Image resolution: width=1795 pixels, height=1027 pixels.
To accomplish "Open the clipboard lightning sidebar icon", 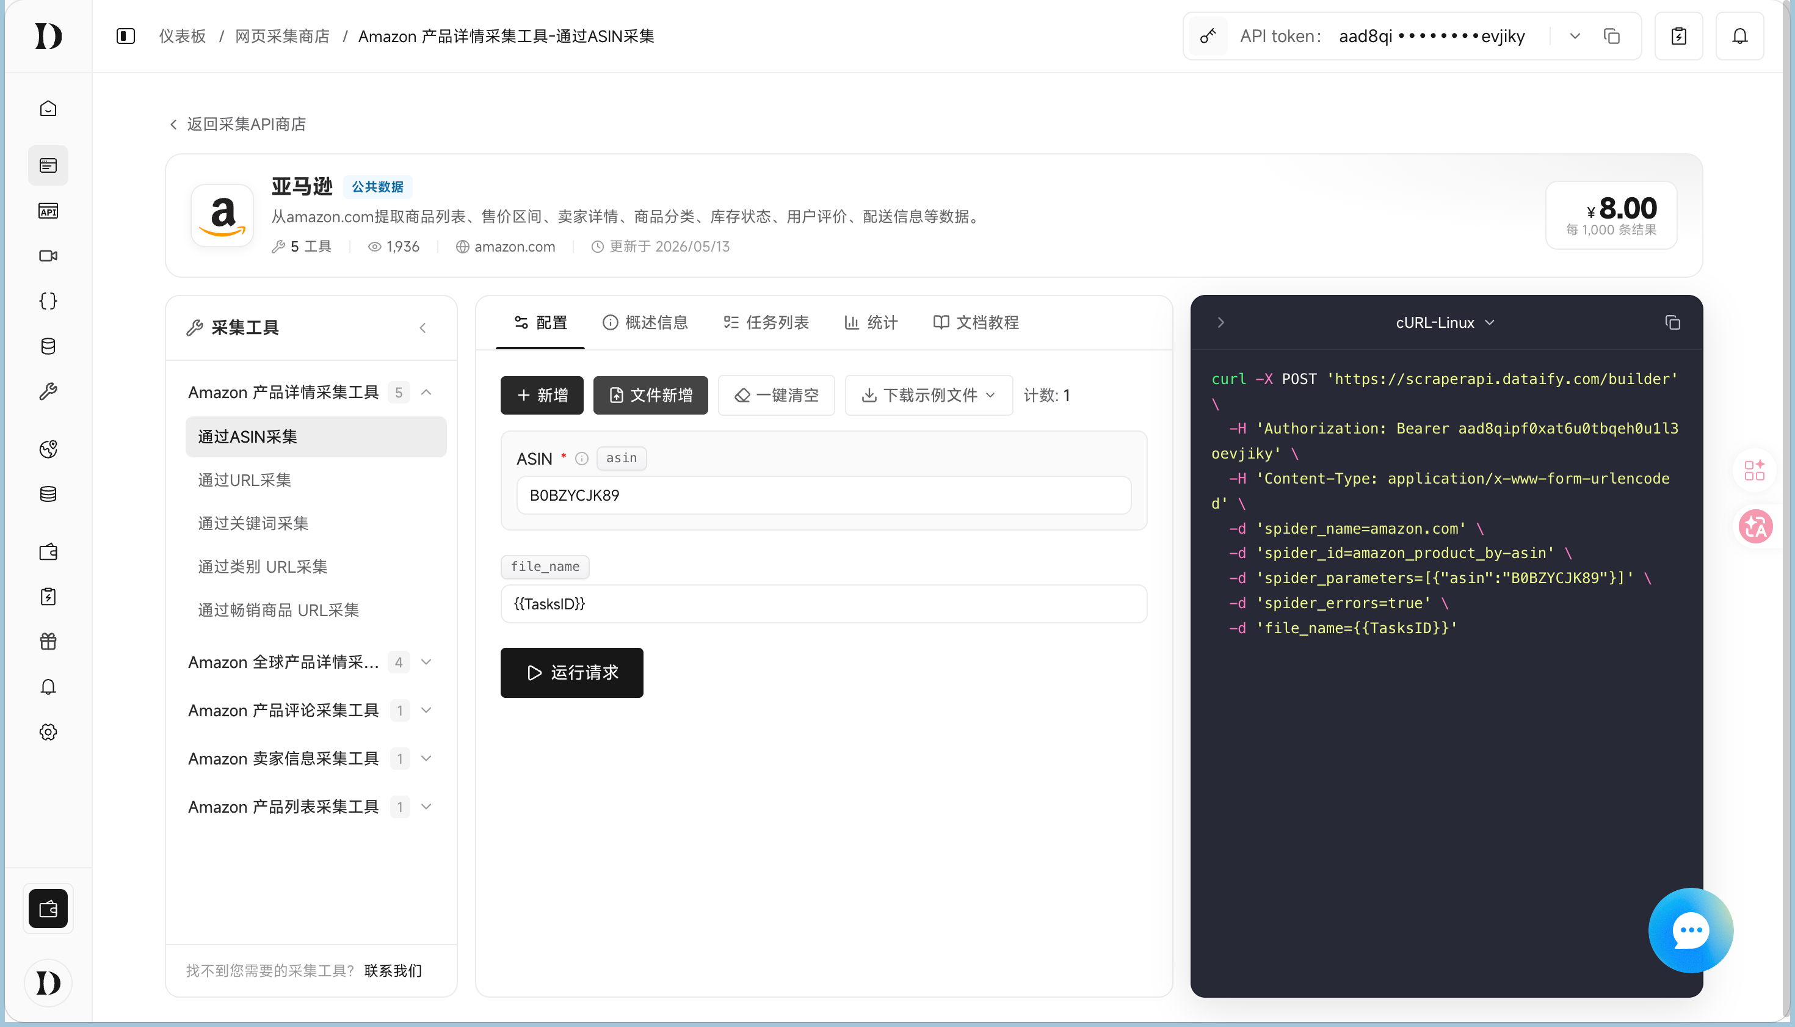I will pos(48,597).
